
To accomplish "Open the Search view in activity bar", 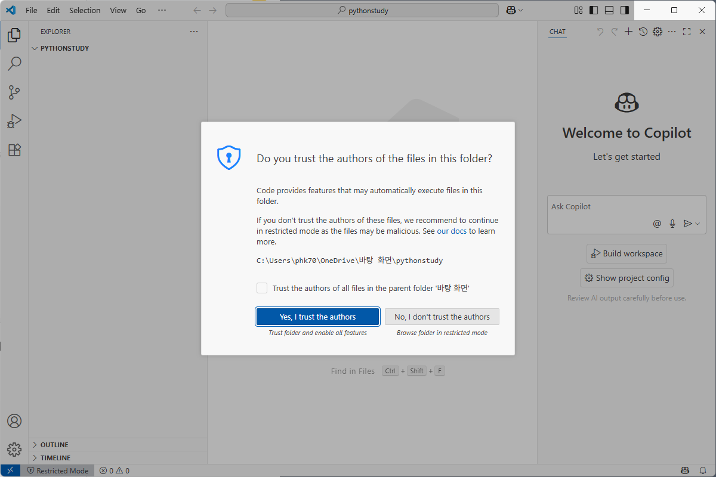I will click(14, 63).
